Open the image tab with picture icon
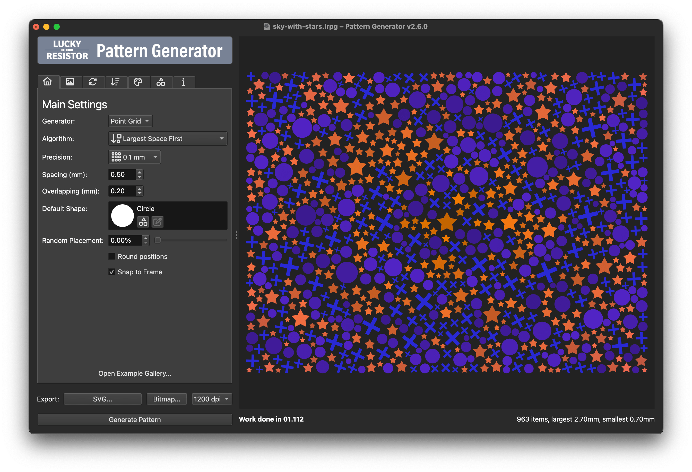Screen dimensions: 692x472 point(70,82)
